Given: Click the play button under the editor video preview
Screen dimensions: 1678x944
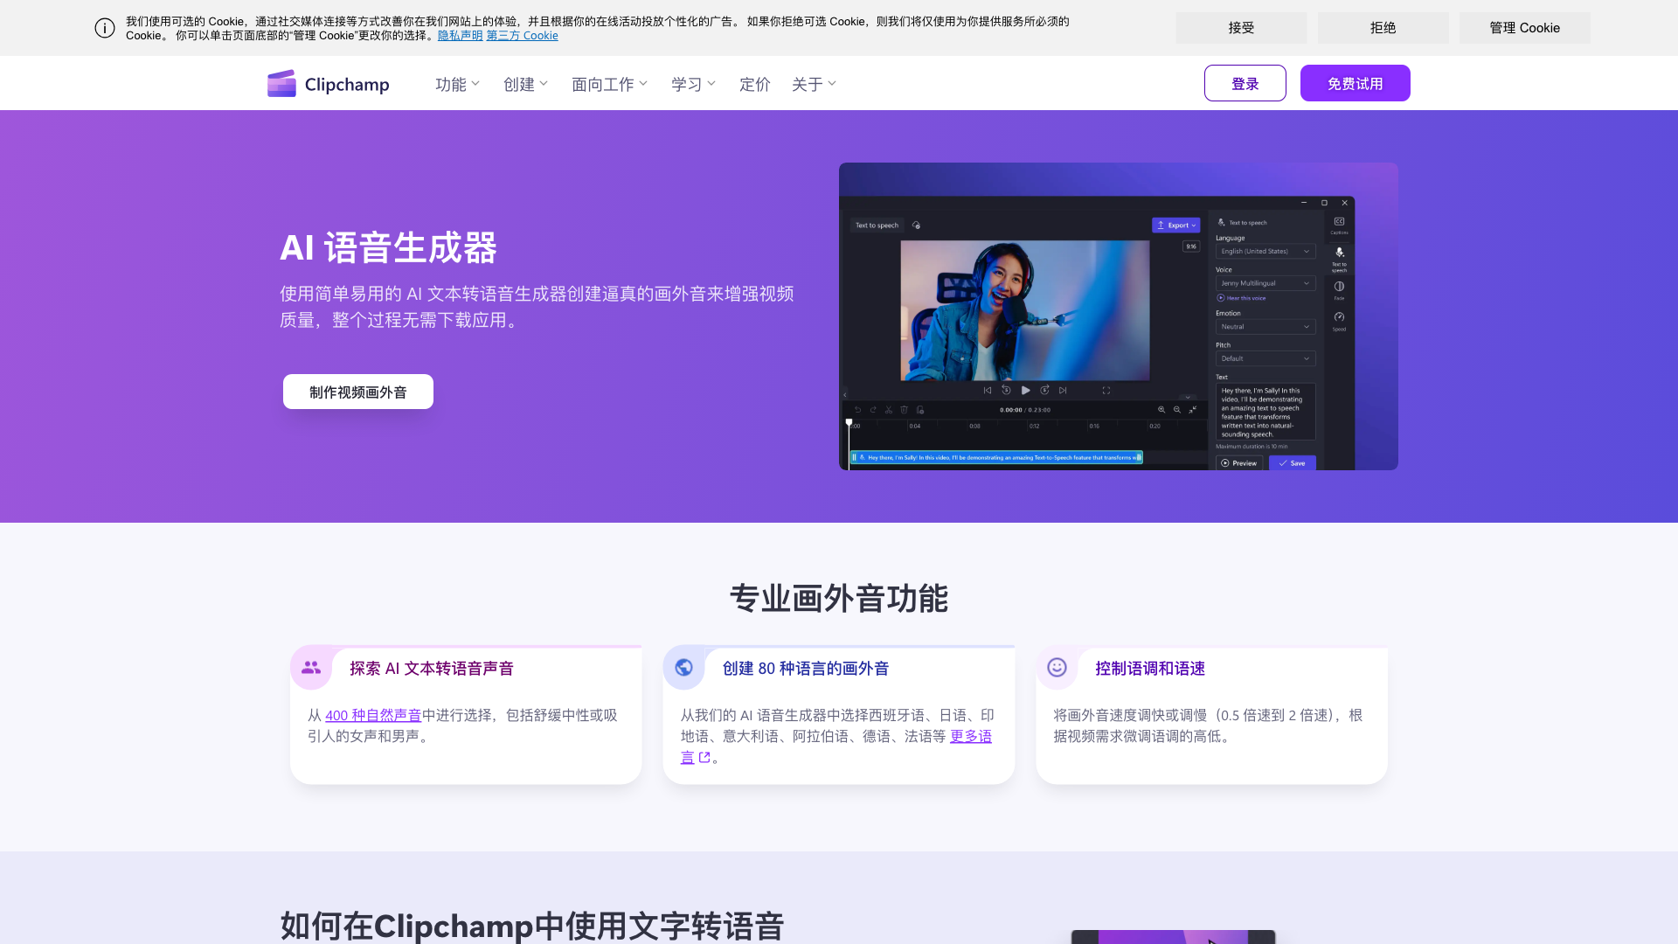Looking at the screenshot, I should (x=1025, y=391).
